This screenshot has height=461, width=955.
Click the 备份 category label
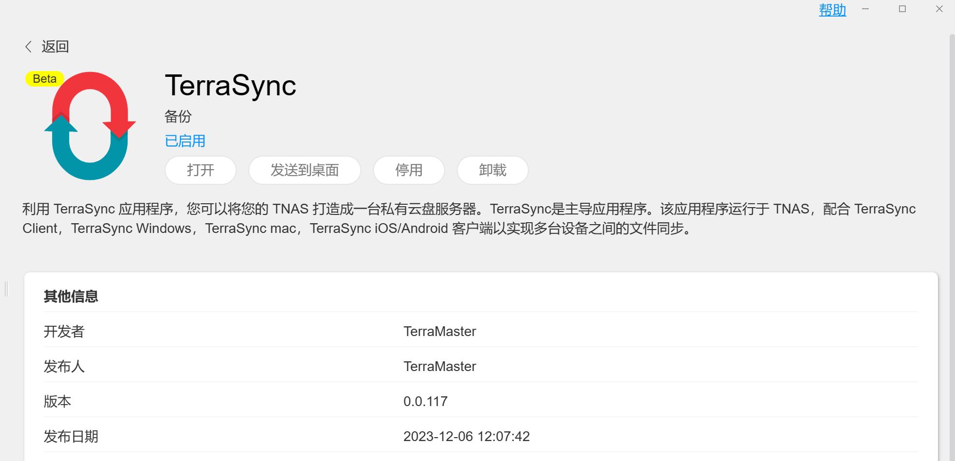pyautogui.click(x=178, y=116)
